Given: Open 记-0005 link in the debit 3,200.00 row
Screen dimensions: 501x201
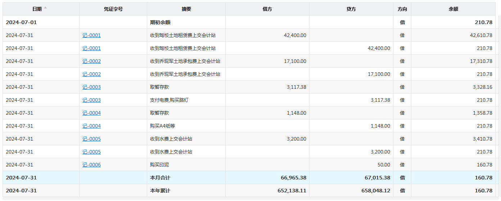Looking at the screenshot, I should (91, 139).
